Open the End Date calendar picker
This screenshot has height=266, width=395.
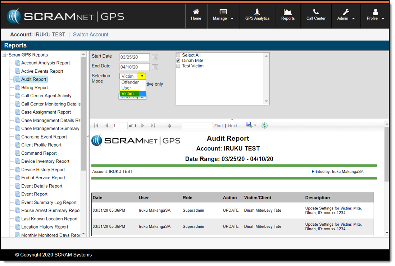click(x=155, y=67)
